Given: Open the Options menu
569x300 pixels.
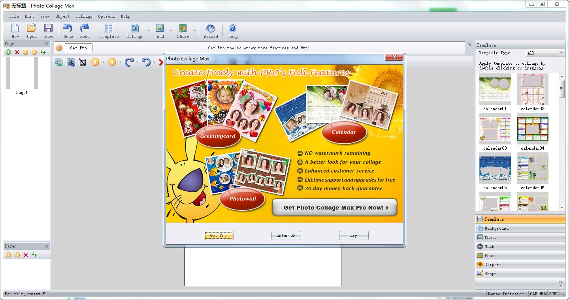Looking at the screenshot, I should tap(106, 16).
